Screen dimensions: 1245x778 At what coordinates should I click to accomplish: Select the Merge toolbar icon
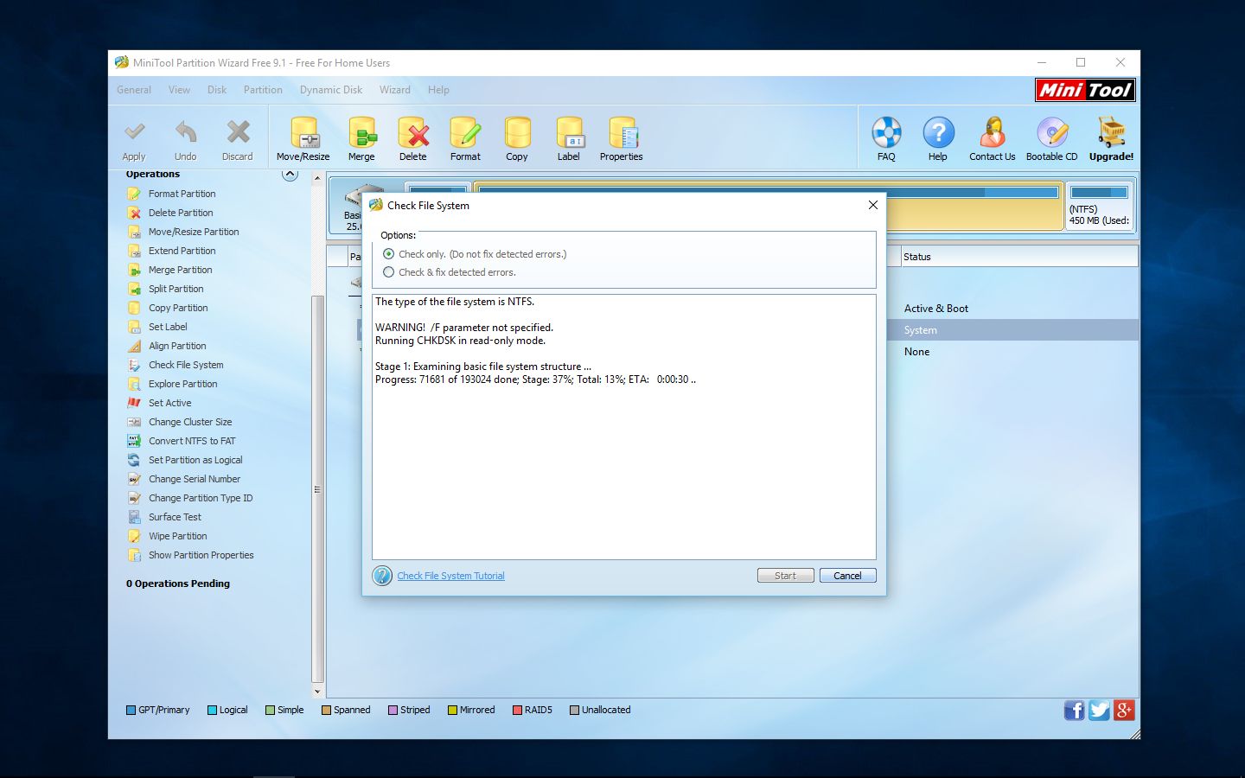coord(362,133)
